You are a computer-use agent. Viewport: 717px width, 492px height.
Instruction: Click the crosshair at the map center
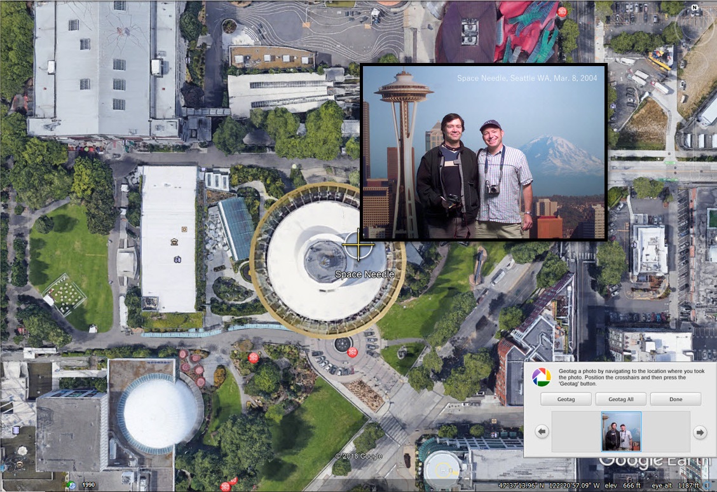[358, 247]
